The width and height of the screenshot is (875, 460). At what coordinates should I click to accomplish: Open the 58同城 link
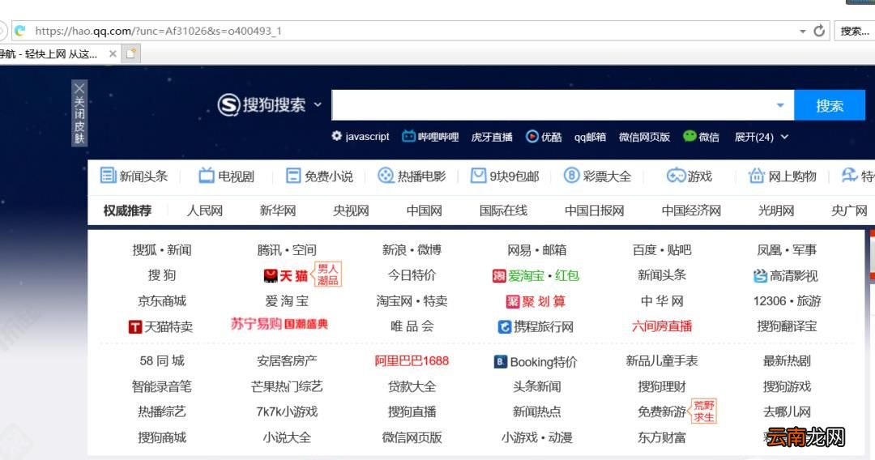click(162, 360)
